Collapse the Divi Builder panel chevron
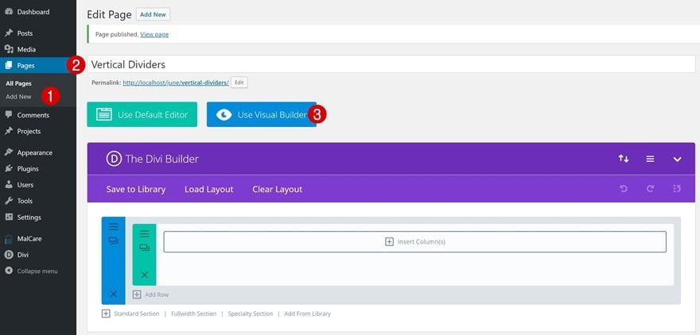The height and width of the screenshot is (335, 700). pyautogui.click(x=677, y=159)
